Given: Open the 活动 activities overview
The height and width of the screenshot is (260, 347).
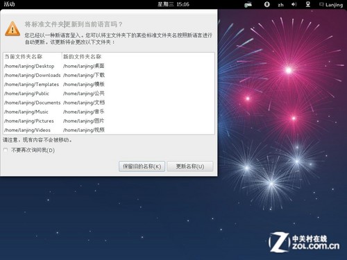Looking at the screenshot, I should click(9, 4).
